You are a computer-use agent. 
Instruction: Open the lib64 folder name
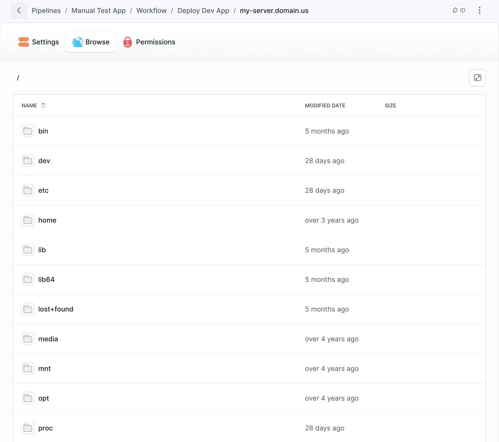[x=46, y=279]
